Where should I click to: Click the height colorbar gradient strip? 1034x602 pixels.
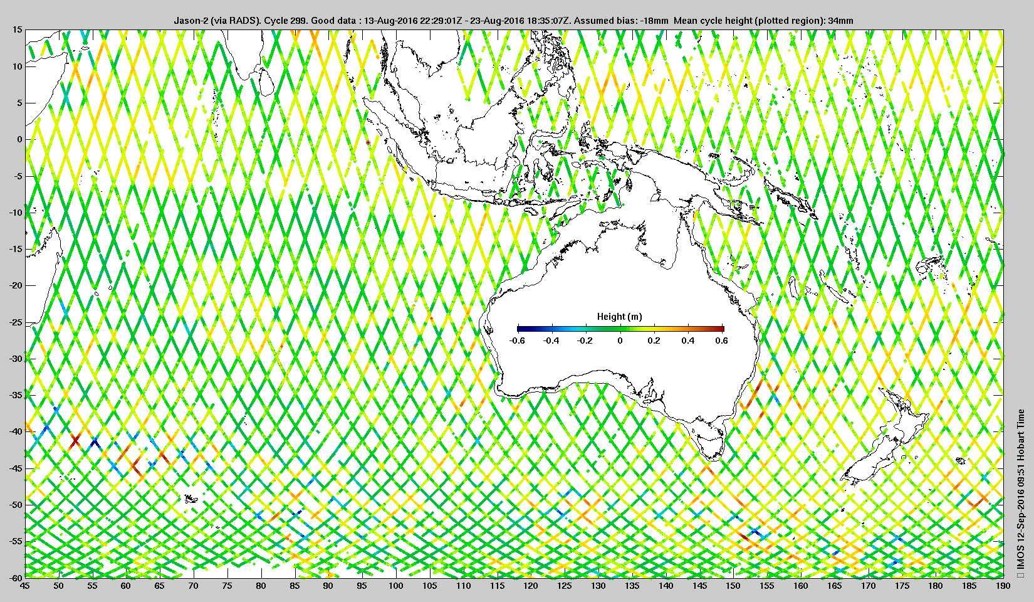(620, 329)
